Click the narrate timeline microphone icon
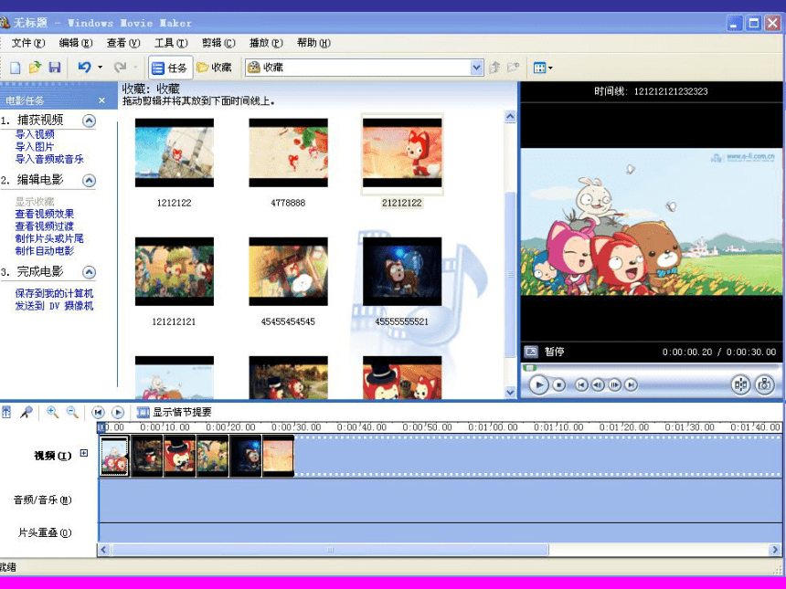786x589 pixels. click(27, 412)
